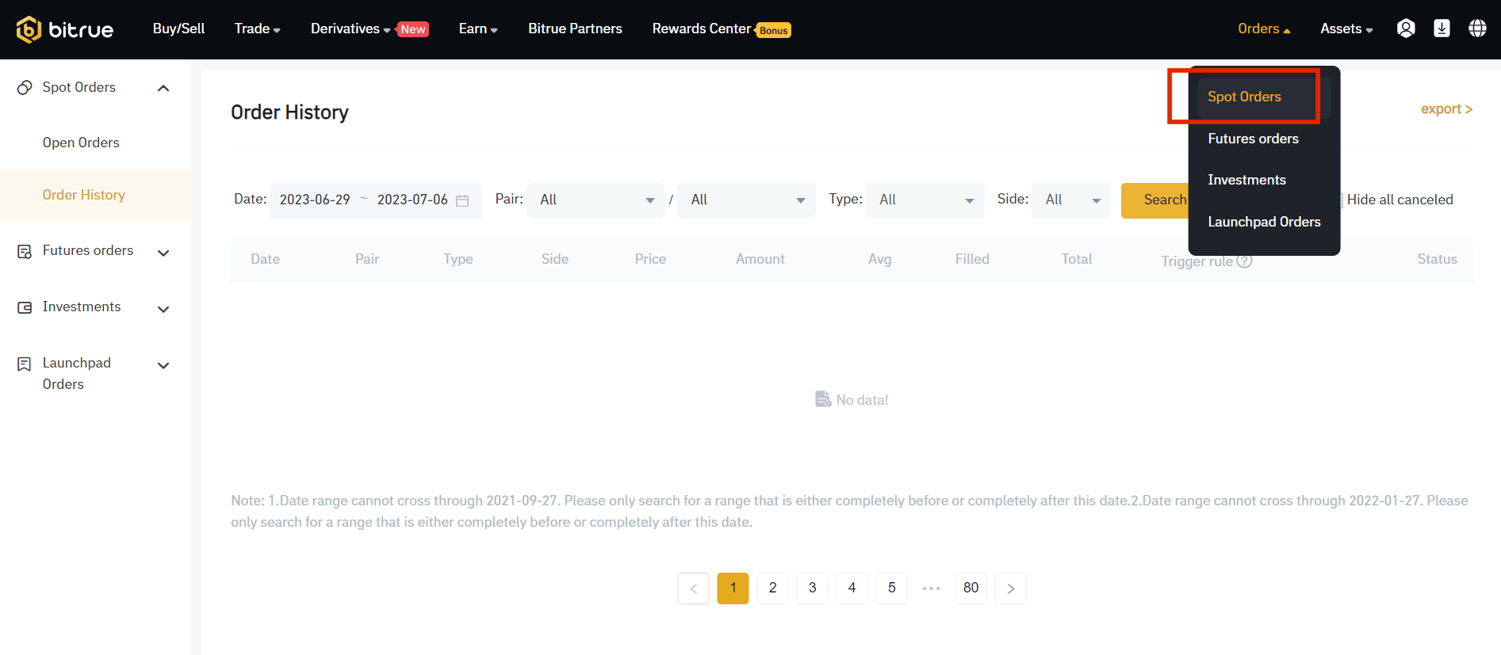Open Bitrue Partners page
The width and height of the screenshot is (1501, 655).
tap(575, 29)
